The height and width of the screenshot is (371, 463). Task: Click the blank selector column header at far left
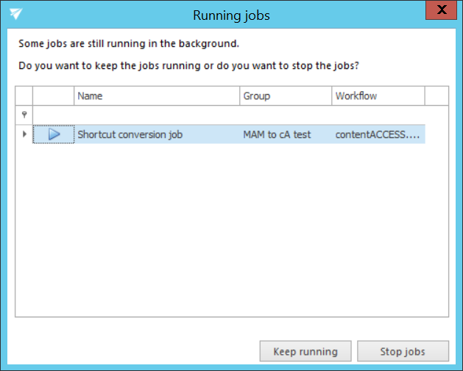click(24, 96)
